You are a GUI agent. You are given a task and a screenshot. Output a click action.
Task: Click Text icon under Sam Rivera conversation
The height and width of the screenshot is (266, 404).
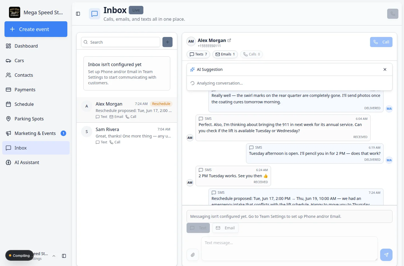(98, 142)
